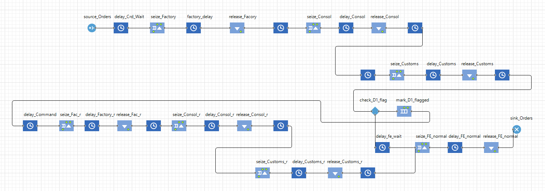545x191 pixels.
Task: Click the delay_Factory_r delay block
Action: tap(92, 126)
